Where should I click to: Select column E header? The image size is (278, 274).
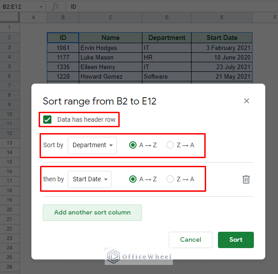[222, 17]
